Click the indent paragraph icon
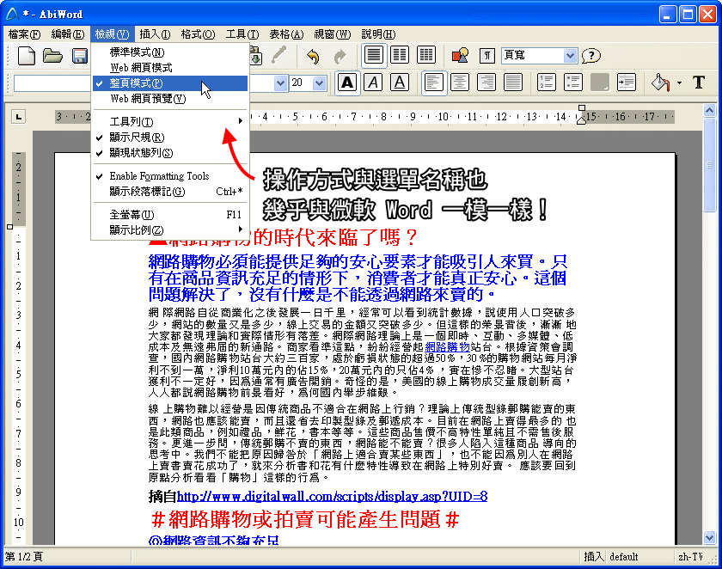722x569 pixels. click(x=627, y=83)
